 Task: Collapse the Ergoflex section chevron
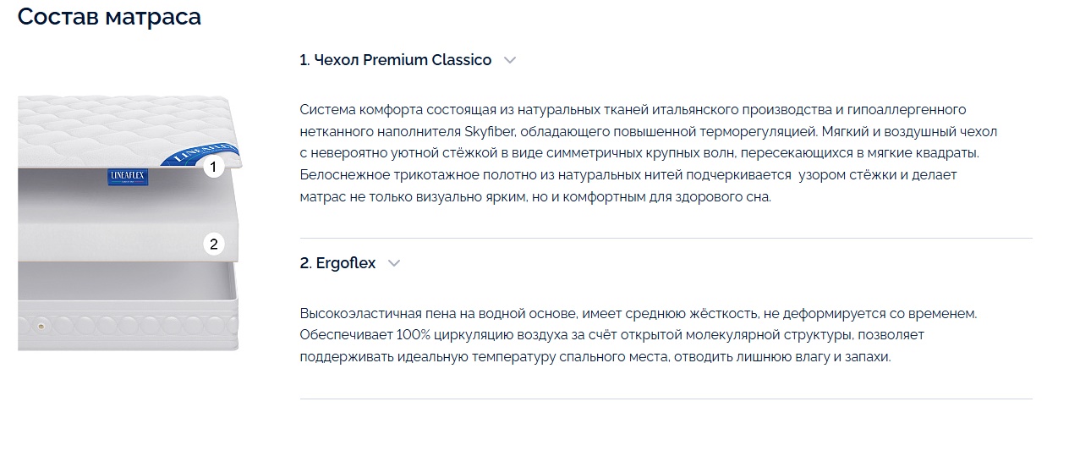(x=393, y=263)
